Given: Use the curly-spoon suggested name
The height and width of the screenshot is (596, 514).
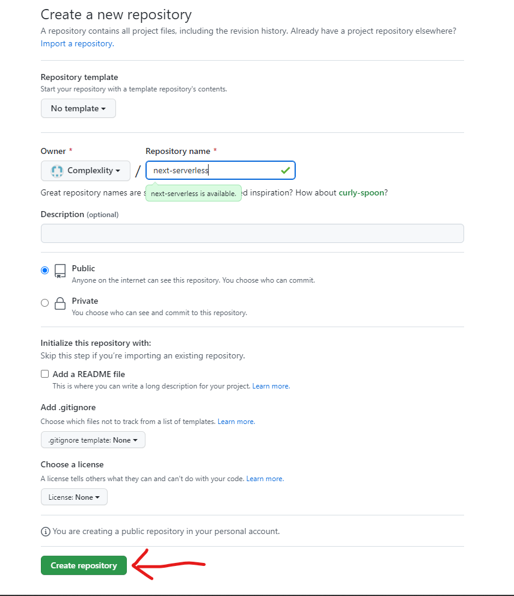Looking at the screenshot, I should click(x=361, y=192).
